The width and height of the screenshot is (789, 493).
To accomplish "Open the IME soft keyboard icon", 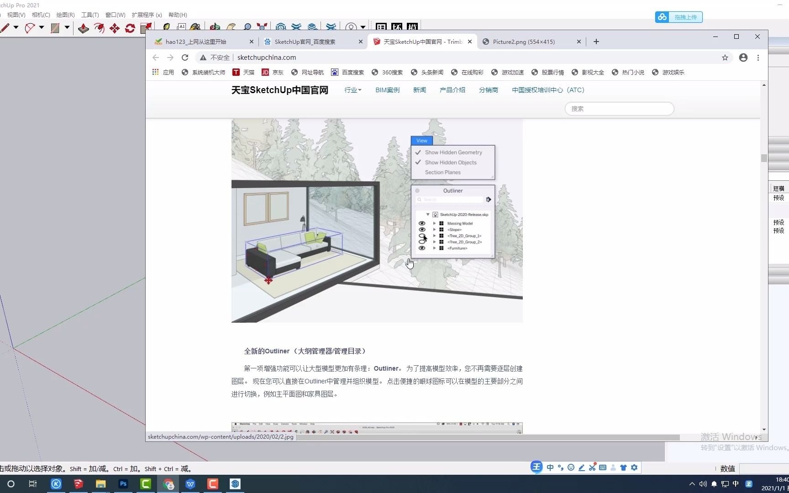I will point(603,467).
